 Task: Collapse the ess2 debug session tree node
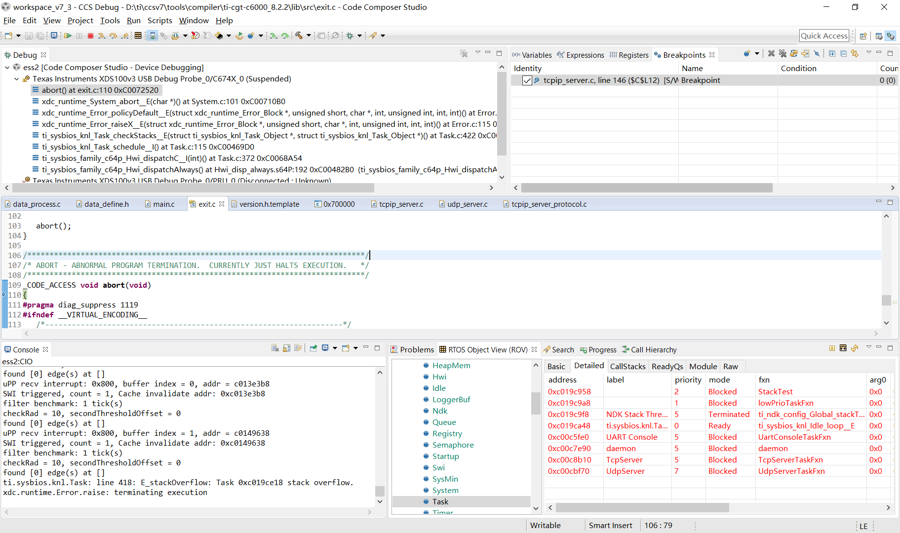[x=7, y=67]
